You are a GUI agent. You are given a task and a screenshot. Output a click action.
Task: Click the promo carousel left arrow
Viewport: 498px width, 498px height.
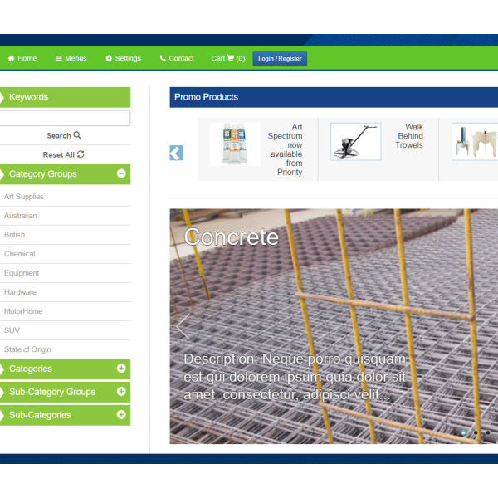tap(176, 153)
